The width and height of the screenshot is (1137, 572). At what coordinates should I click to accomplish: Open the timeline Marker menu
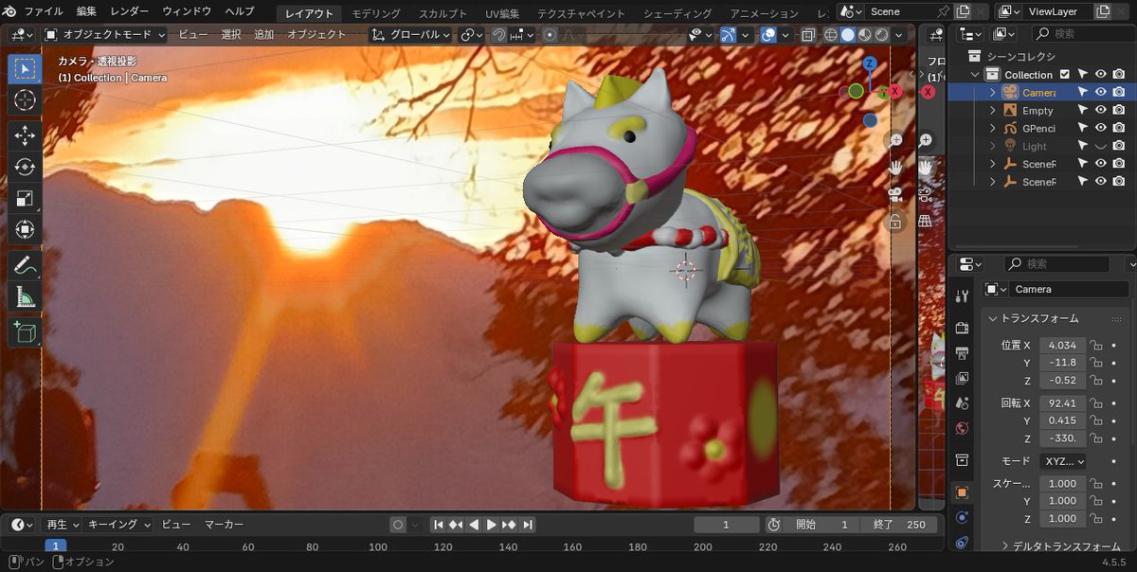click(225, 525)
